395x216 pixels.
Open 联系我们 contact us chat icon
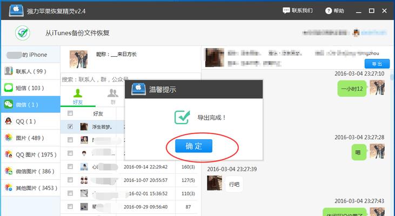click(298, 11)
